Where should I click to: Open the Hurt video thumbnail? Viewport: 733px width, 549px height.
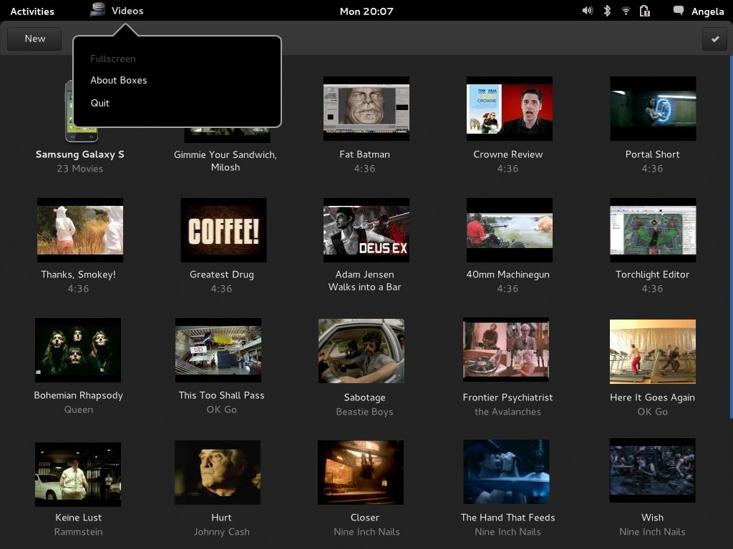[218, 473]
